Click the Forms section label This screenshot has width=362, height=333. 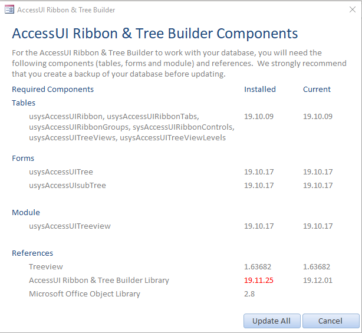23,159
